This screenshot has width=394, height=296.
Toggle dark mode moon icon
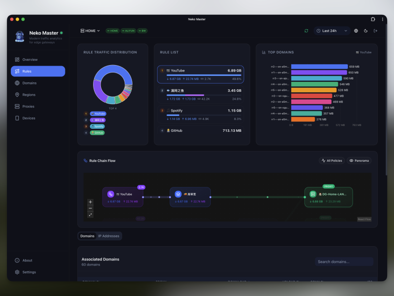click(366, 31)
